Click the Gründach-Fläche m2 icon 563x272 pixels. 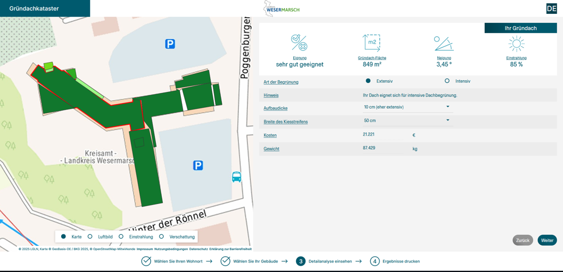[371, 43]
